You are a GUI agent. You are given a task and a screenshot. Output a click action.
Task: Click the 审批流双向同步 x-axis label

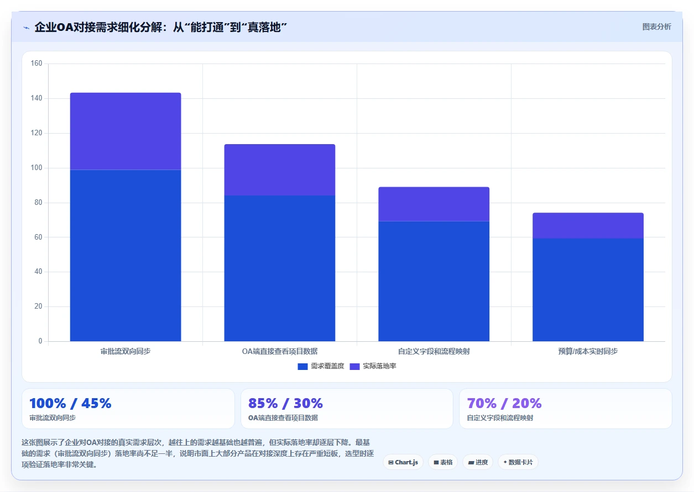[126, 351]
